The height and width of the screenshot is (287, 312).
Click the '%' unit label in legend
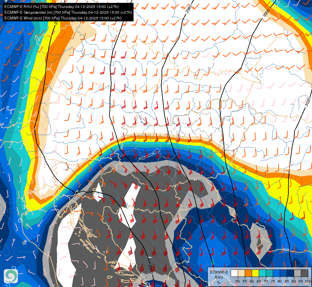point(219,283)
